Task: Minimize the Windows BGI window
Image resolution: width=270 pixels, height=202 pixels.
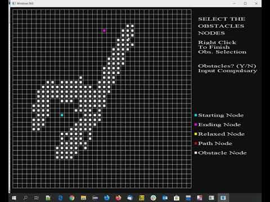Action: click(x=234, y=3)
